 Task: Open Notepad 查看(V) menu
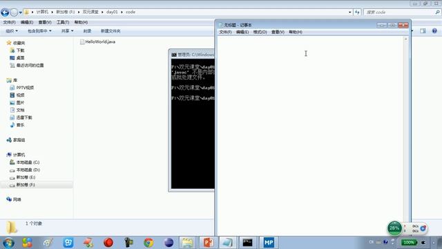coord(278,33)
